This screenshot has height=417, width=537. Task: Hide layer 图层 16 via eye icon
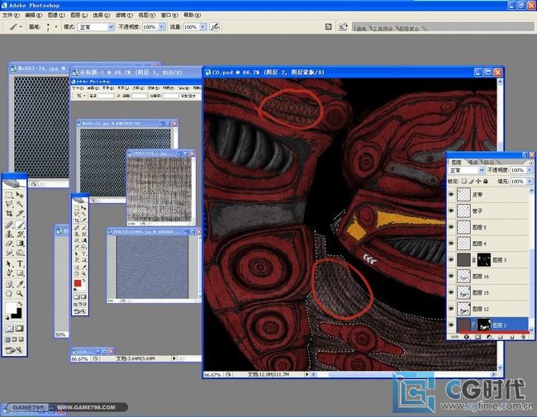tap(450, 277)
